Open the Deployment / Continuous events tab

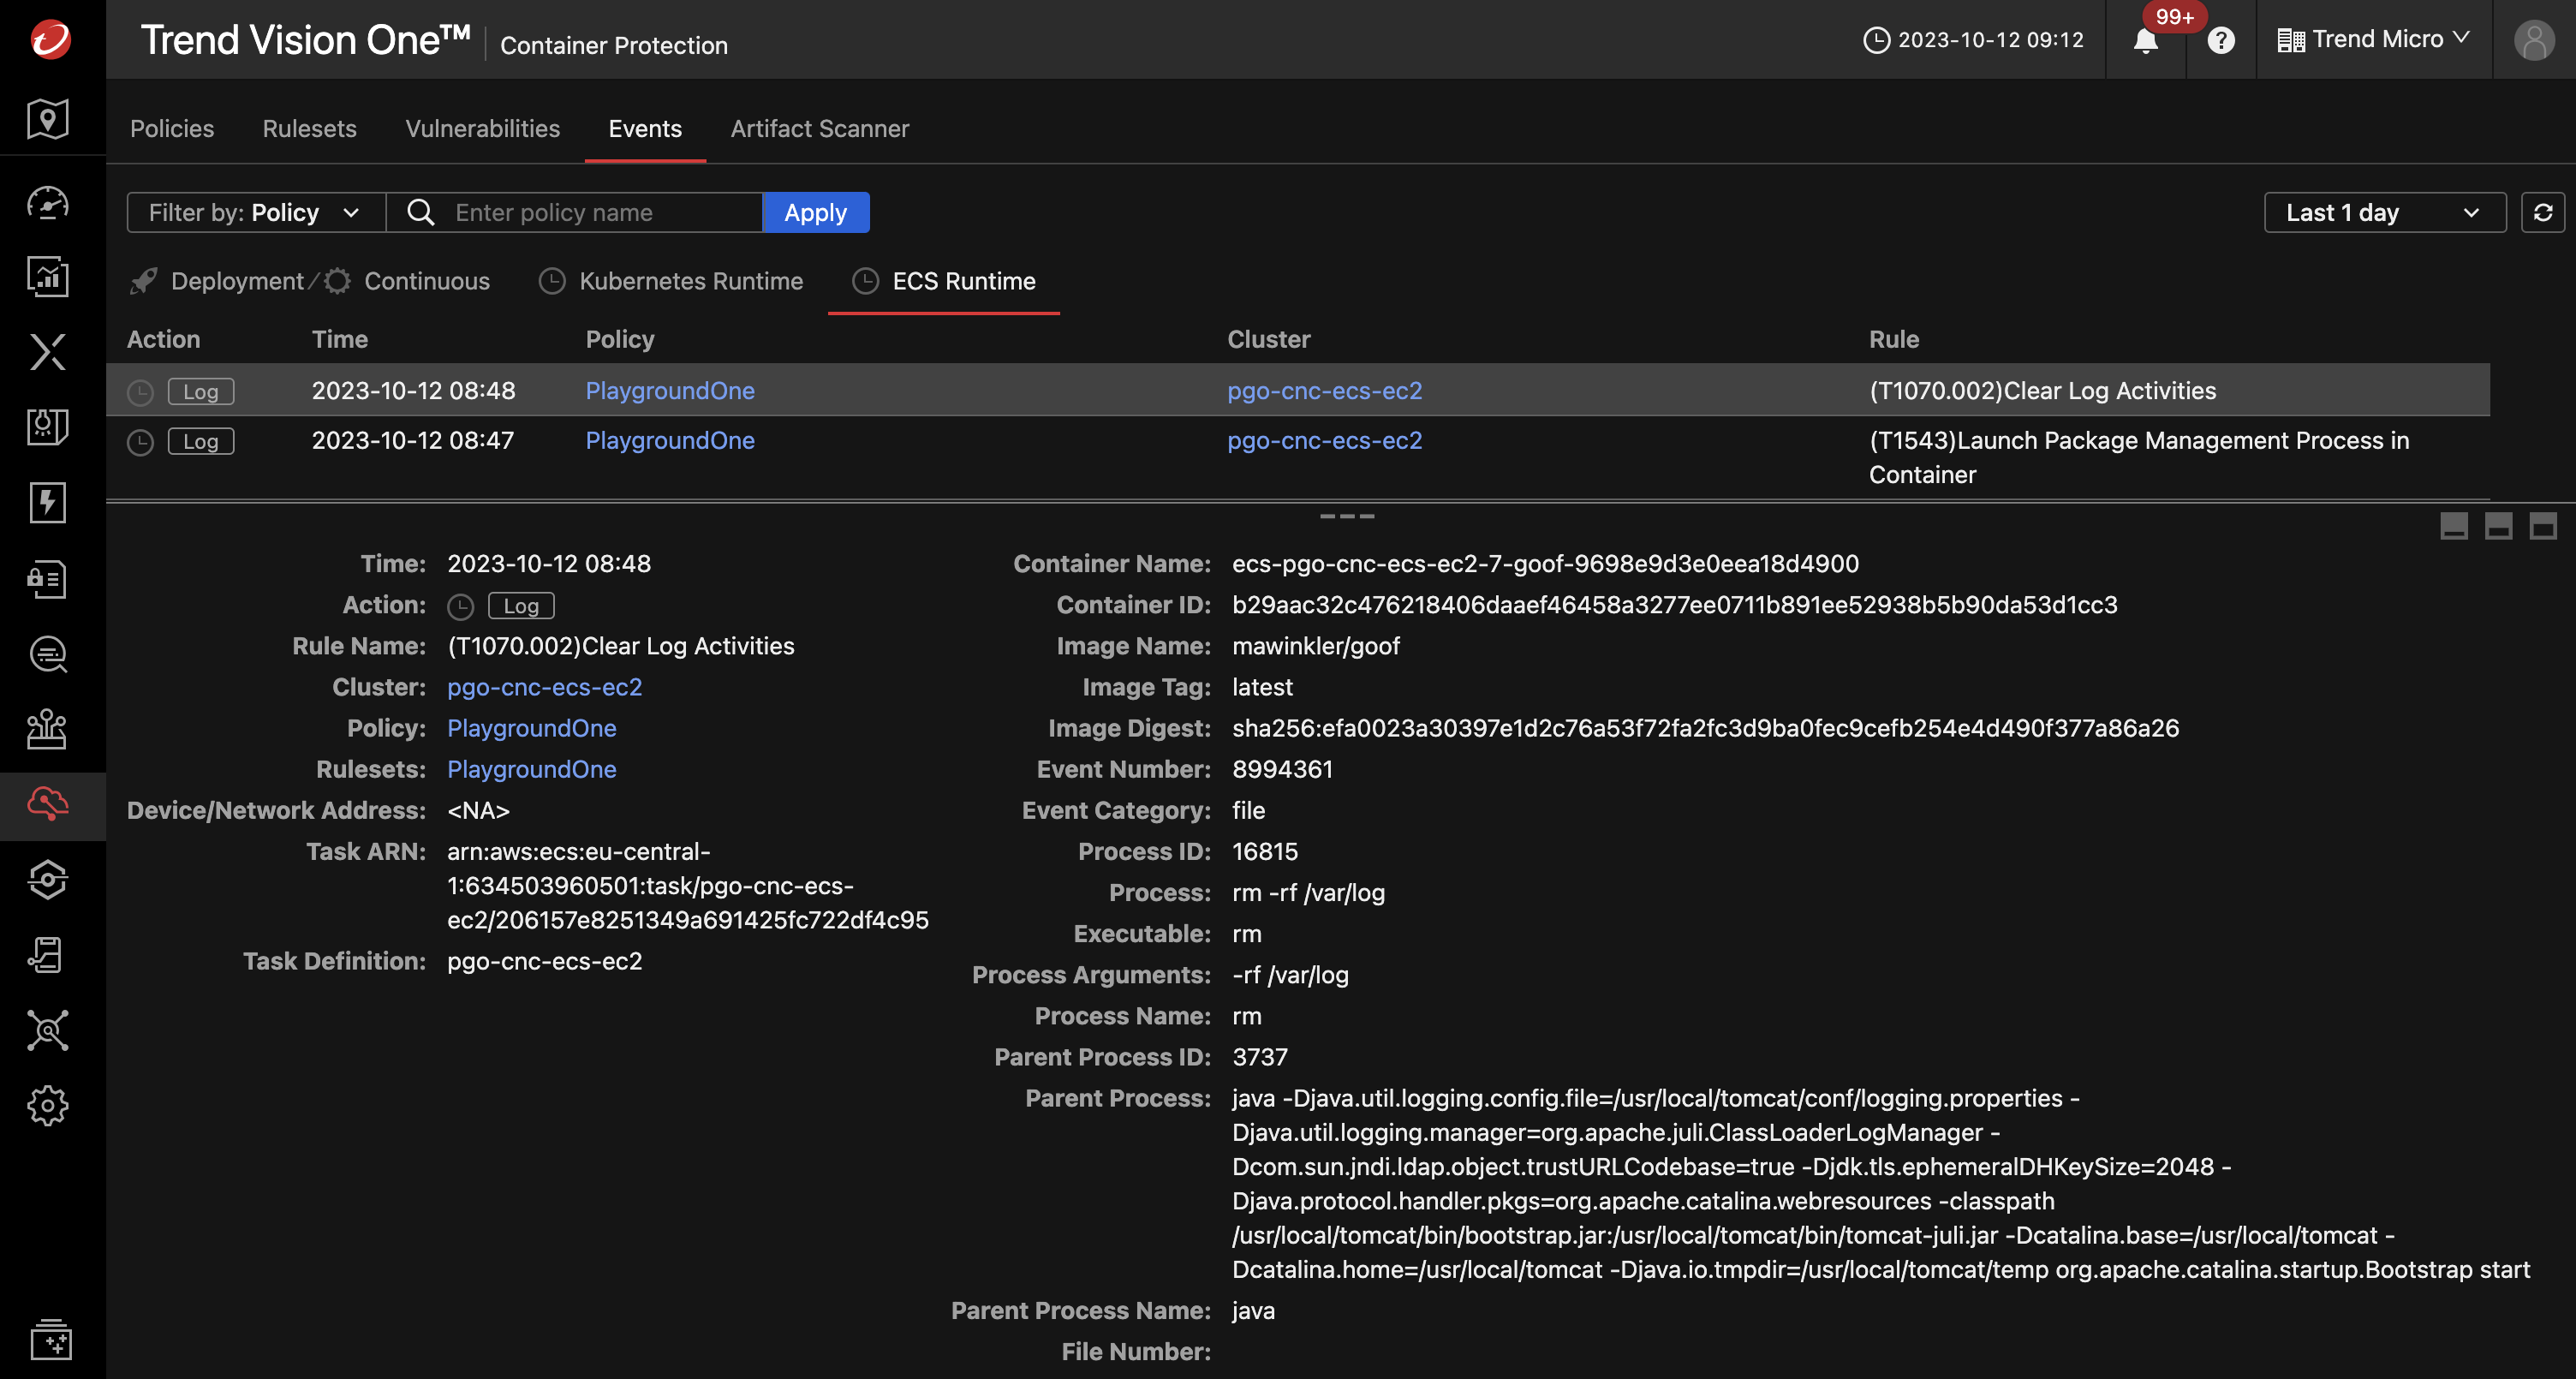click(x=310, y=281)
